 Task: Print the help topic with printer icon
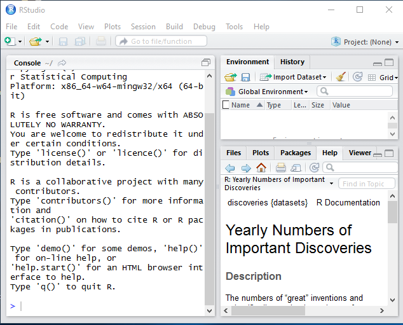280,168
